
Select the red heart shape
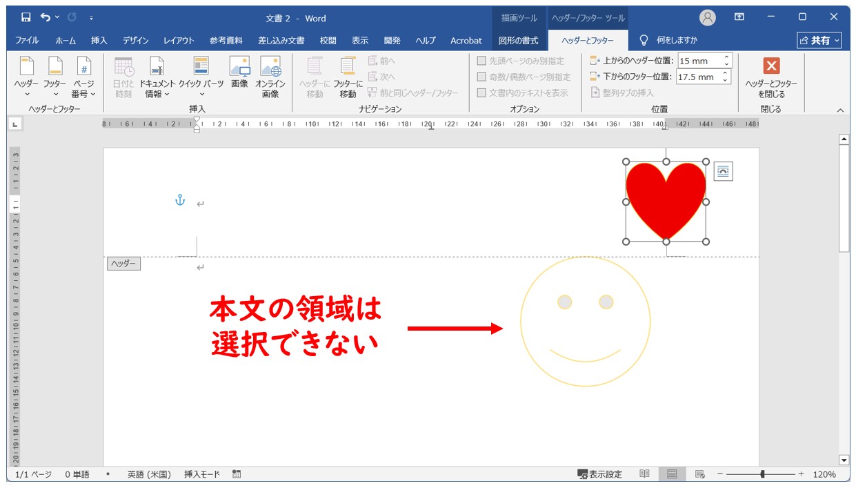coord(666,202)
